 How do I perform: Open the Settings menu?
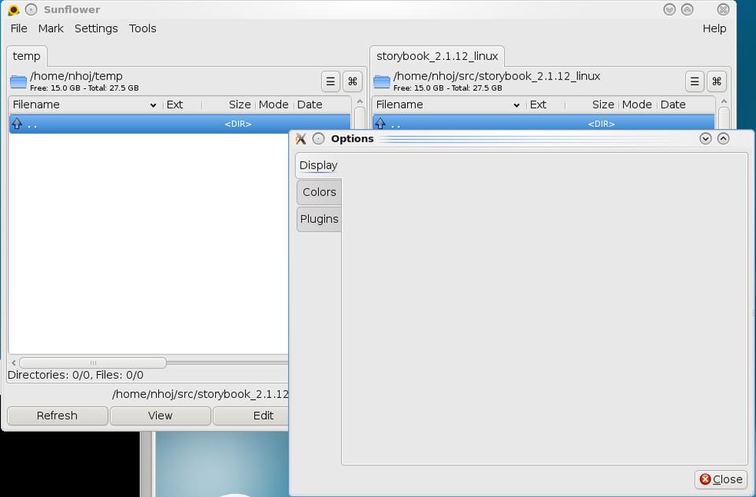coord(96,28)
